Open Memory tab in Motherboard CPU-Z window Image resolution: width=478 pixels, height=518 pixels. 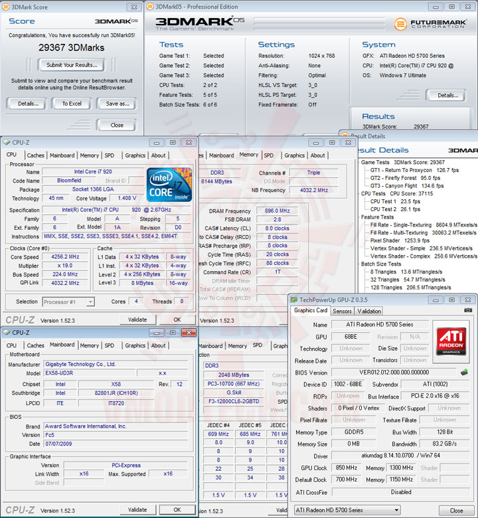pos(89,345)
